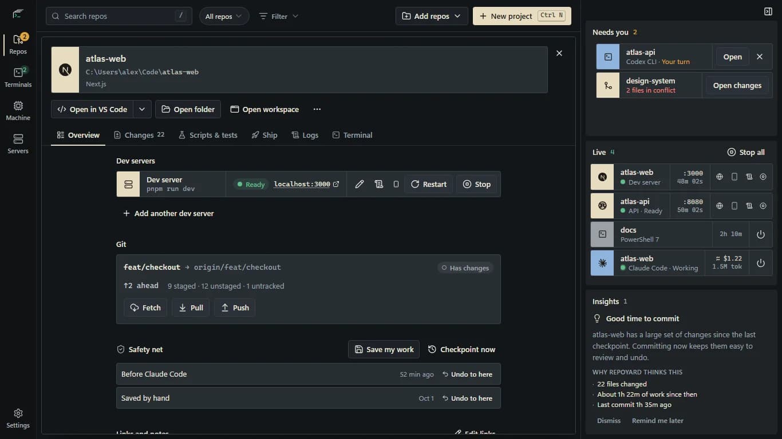Open the Scripts & tests tab

pyautogui.click(x=208, y=135)
